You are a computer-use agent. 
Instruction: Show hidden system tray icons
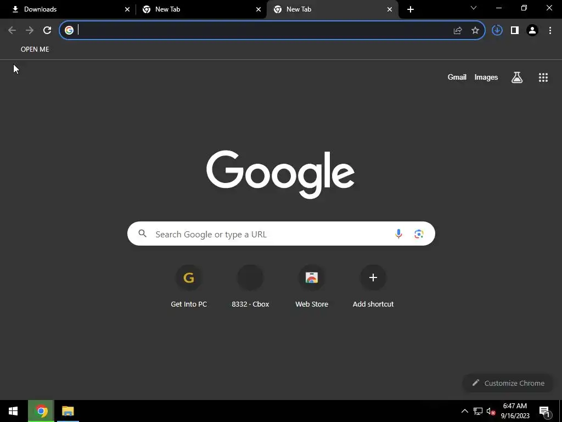pyautogui.click(x=464, y=411)
